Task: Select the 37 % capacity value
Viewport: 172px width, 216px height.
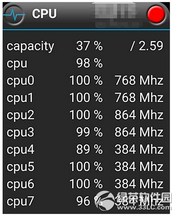Action: [x=89, y=46]
